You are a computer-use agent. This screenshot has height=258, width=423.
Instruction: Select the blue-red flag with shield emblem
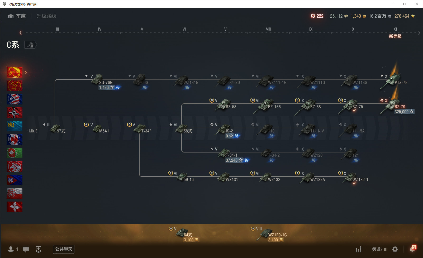15,180
